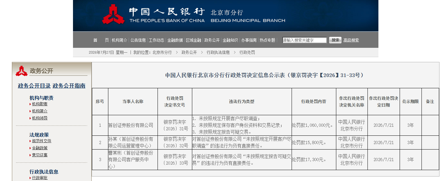Select the 处罚款1,060,000元 penalty cell
The width and height of the screenshot is (444, 181).
tap(314, 125)
